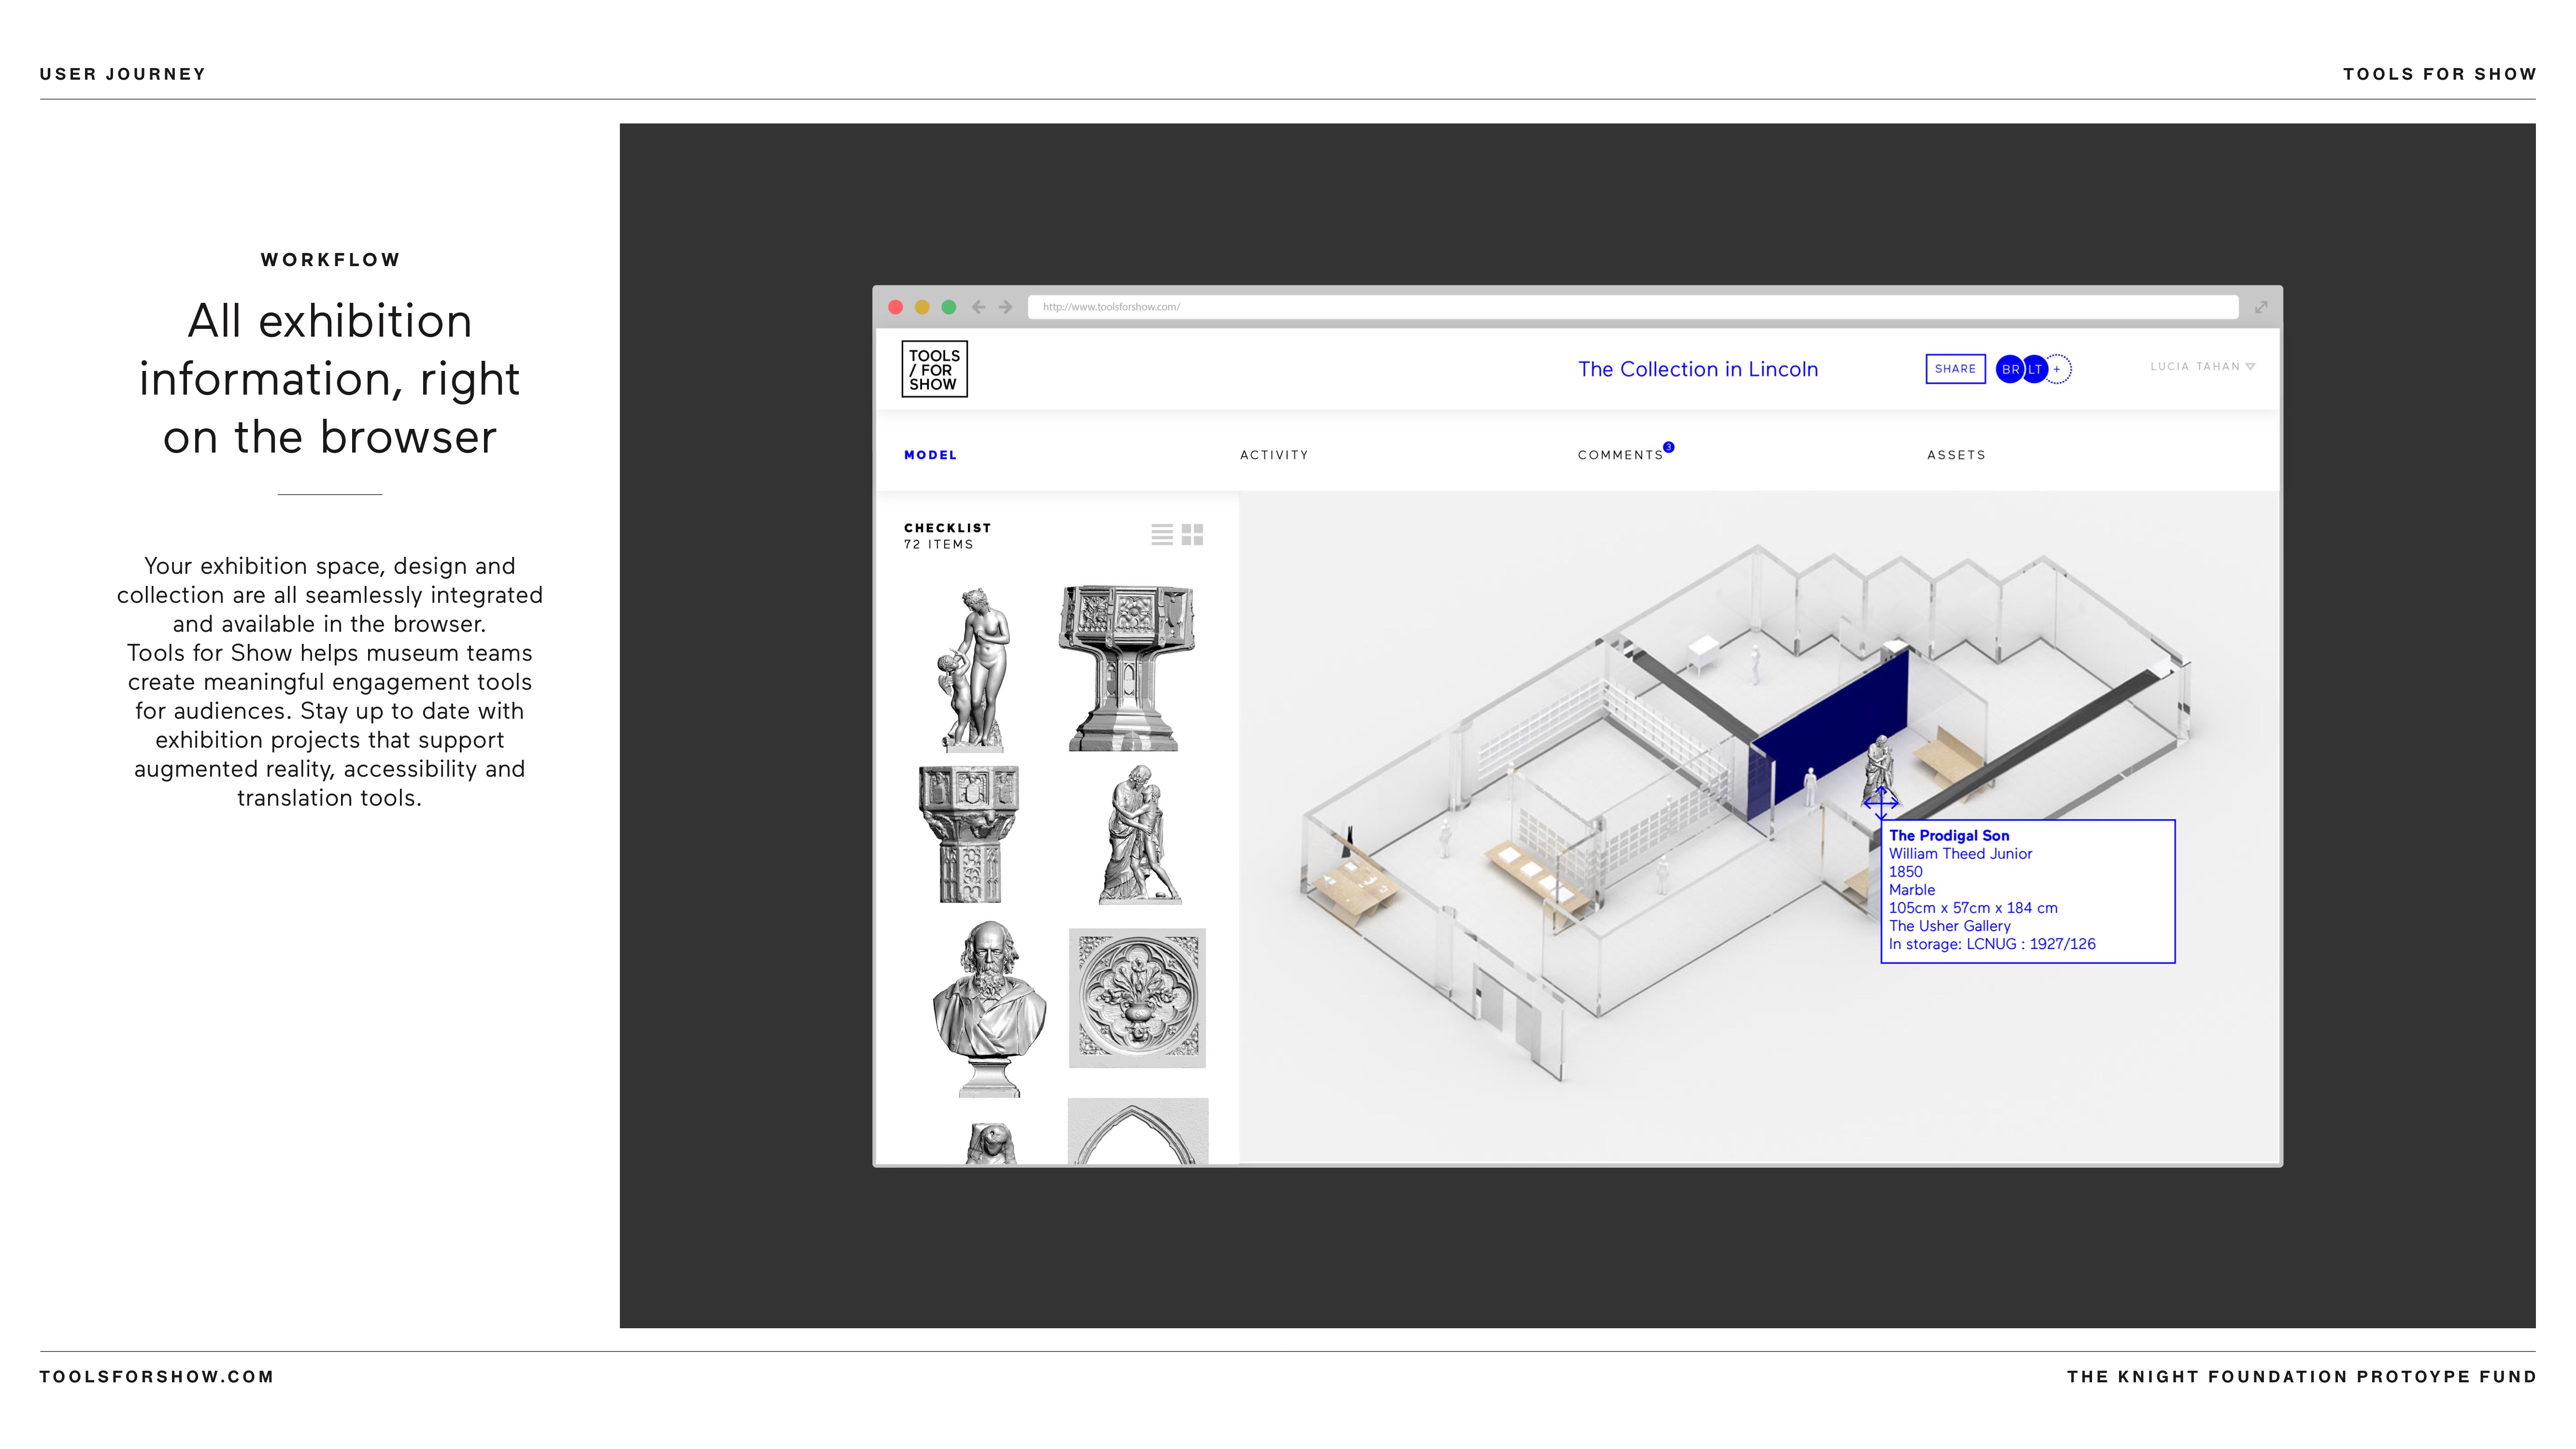Viewport: 2576px width, 1449px height.
Task: Open the Assets tab
Action: click(x=1956, y=455)
